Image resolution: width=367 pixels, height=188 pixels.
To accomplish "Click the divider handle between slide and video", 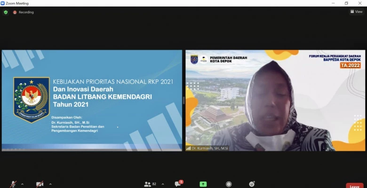I will pos(183,101).
